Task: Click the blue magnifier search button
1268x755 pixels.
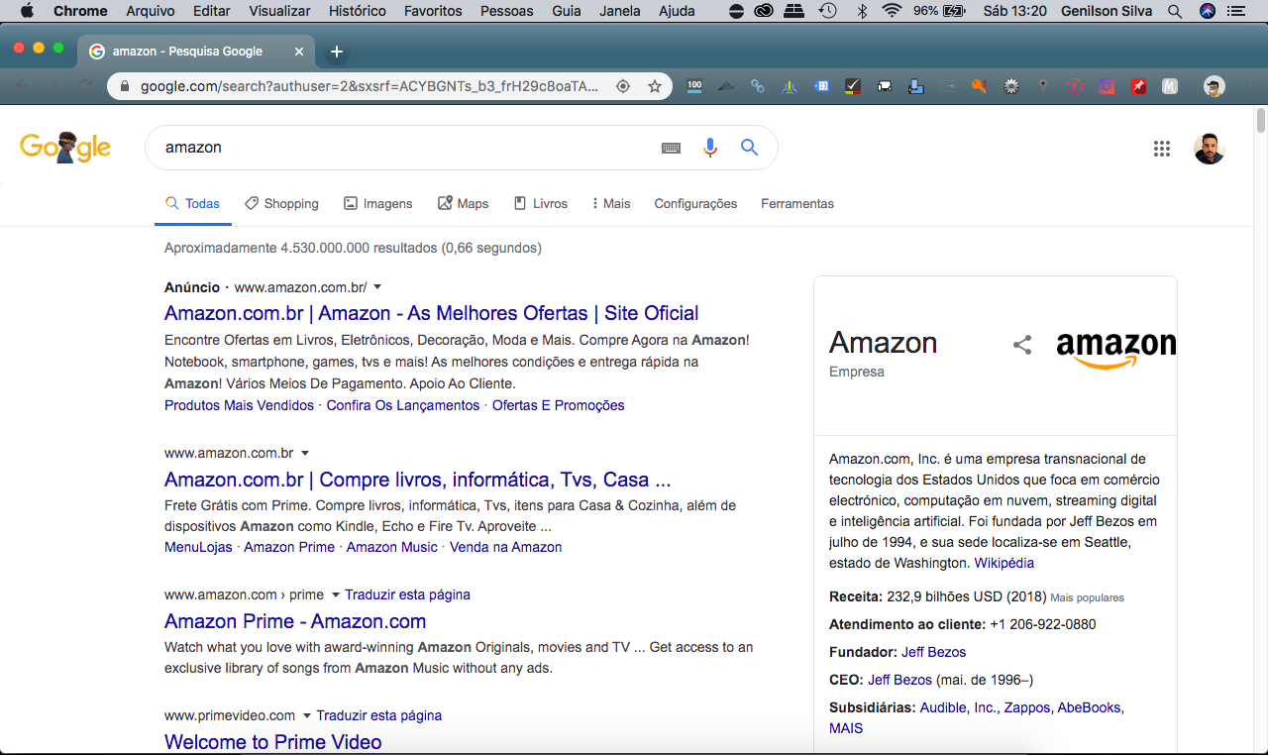Action: [x=749, y=148]
